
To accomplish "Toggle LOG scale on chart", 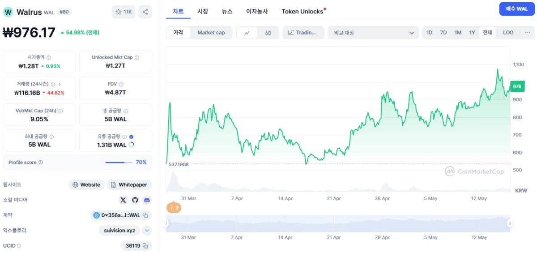I will pos(508,33).
